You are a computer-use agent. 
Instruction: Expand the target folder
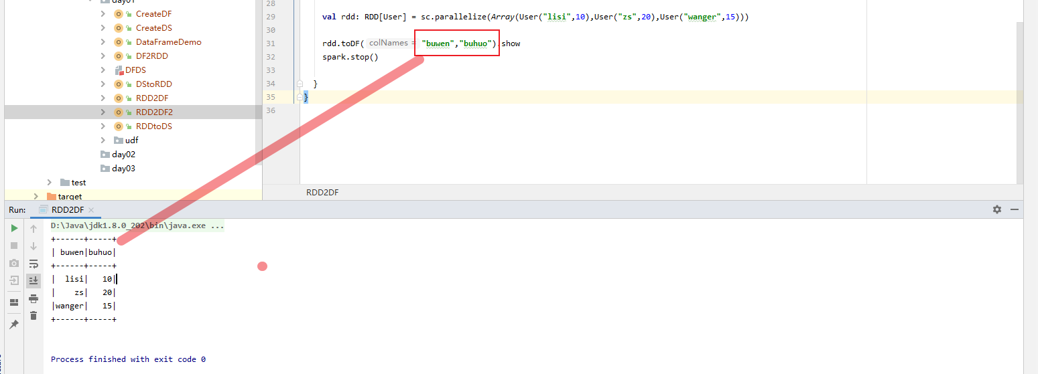coord(36,196)
